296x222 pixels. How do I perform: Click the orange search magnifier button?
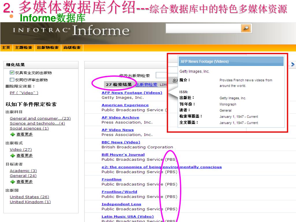[246, 28]
